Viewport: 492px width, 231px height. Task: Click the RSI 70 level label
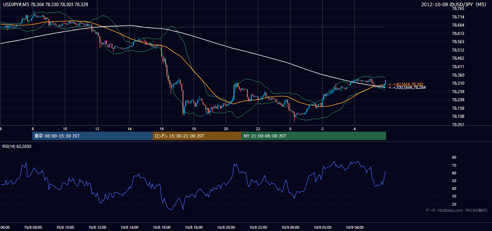click(x=454, y=165)
